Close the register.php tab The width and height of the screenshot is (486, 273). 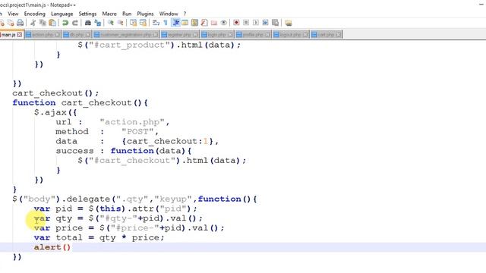click(x=196, y=35)
